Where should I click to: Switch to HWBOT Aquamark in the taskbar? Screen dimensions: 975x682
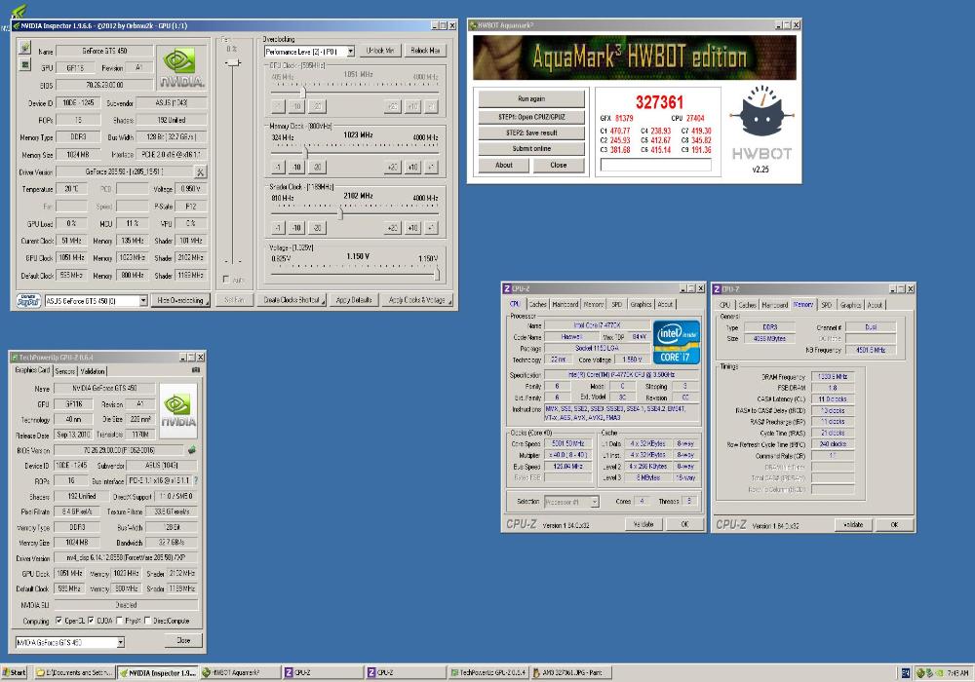(240, 672)
